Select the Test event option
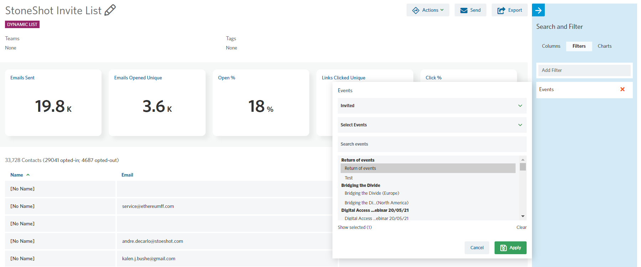This screenshot has height=267, width=641. point(428,178)
